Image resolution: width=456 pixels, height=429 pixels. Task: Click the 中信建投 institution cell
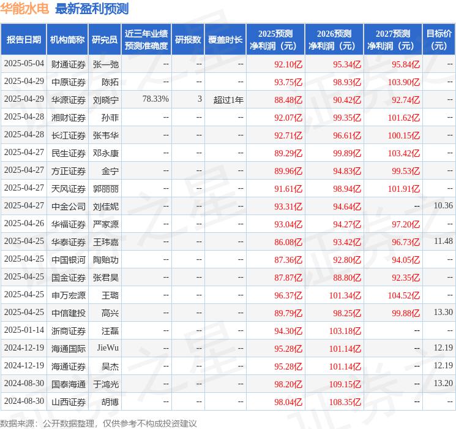pos(69,313)
